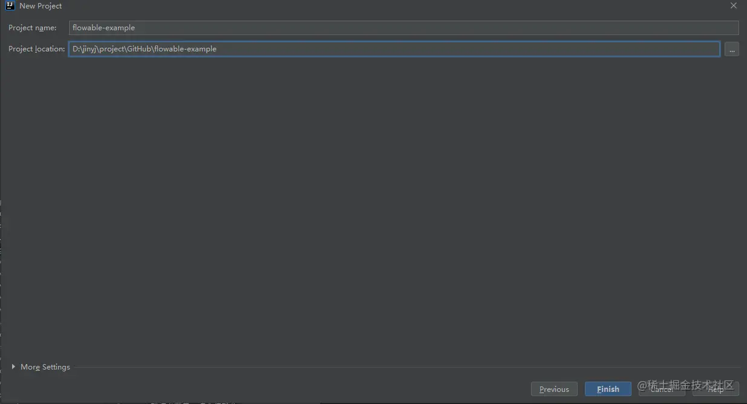Click Finish to create the project
Screen dimensions: 747x404
tap(608, 389)
